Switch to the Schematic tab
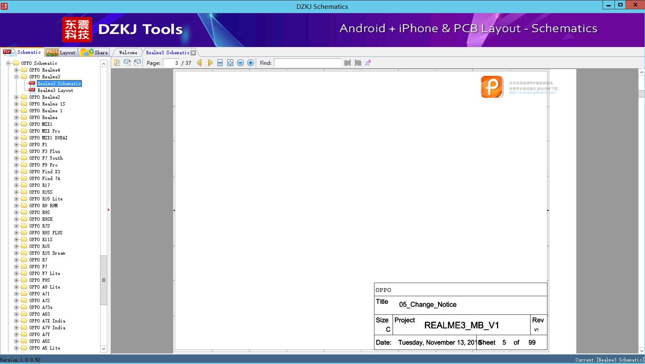645x364 pixels. 22,52
